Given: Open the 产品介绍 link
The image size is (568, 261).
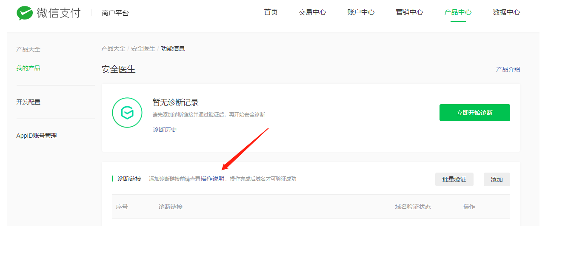Looking at the screenshot, I should click(508, 69).
